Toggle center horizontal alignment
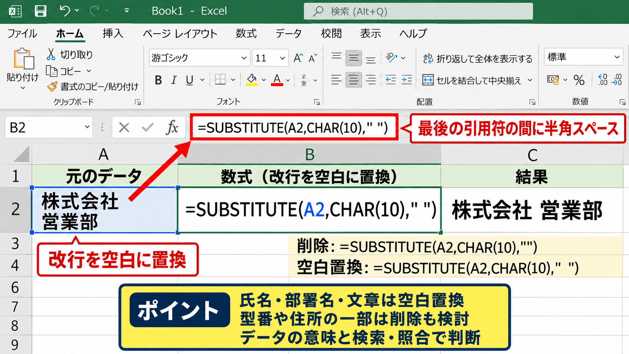The height and width of the screenshot is (354, 629). tap(353, 80)
